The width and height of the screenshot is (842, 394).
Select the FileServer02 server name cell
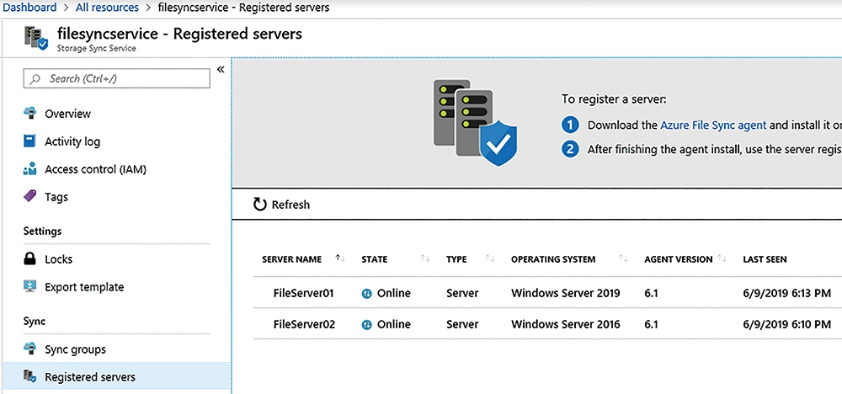[305, 324]
